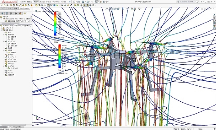Click the home icon in right task pane
The image size is (216, 130).
tap(214, 15)
